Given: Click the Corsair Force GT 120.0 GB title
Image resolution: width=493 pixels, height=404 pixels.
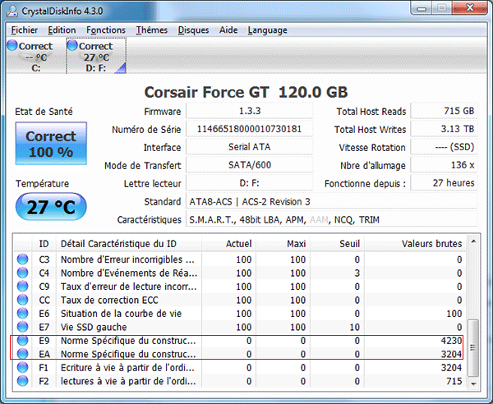Looking at the screenshot, I should pos(246,92).
